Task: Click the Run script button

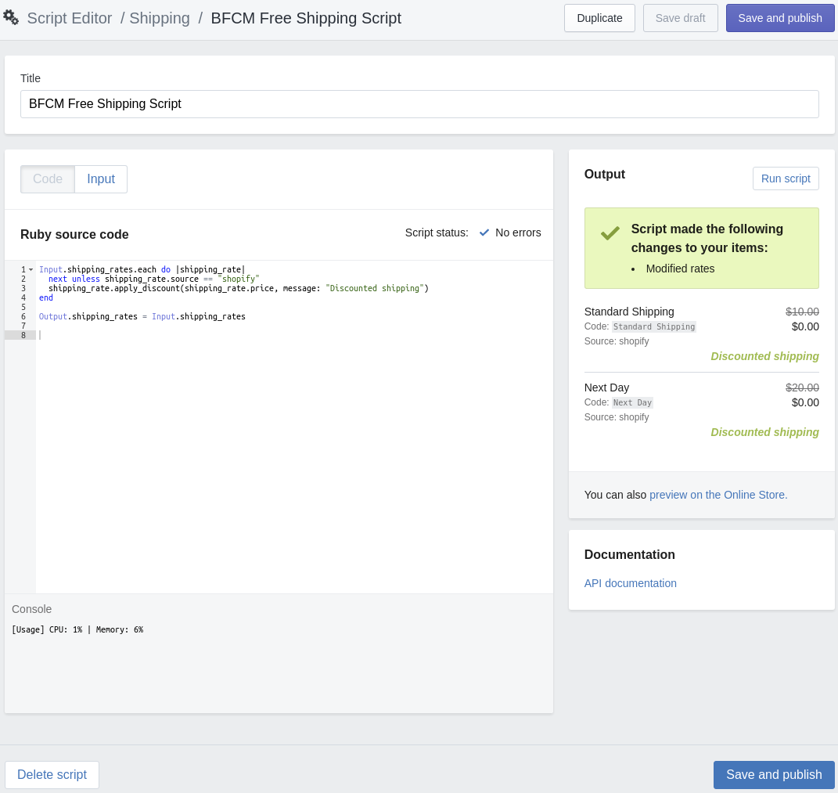Action: (x=786, y=178)
